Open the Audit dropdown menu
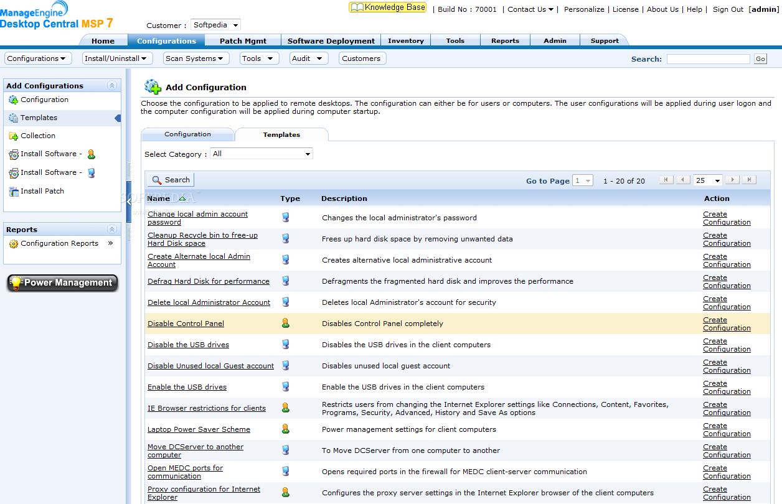The width and height of the screenshot is (782, 504). [x=309, y=58]
